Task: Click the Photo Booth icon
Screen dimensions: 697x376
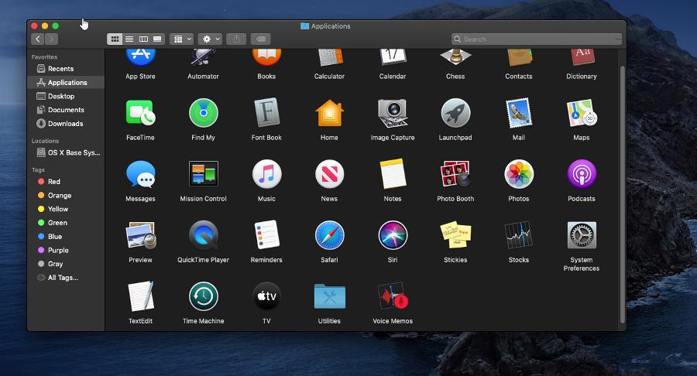Action: (x=455, y=174)
